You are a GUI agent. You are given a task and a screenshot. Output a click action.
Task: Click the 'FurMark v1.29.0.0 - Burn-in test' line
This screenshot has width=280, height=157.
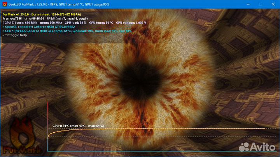42,14
